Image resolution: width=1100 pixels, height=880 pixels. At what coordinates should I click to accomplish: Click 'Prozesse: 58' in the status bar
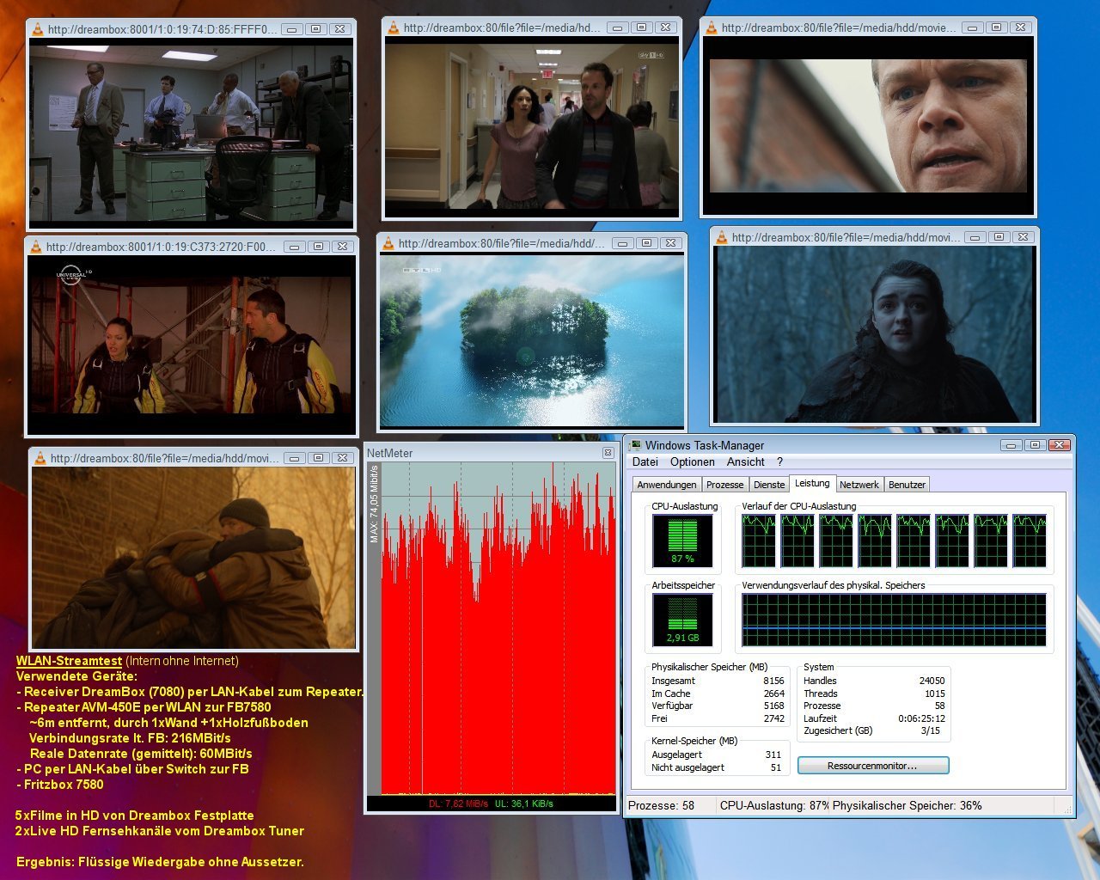pyautogui.click(x=662, y=805)
